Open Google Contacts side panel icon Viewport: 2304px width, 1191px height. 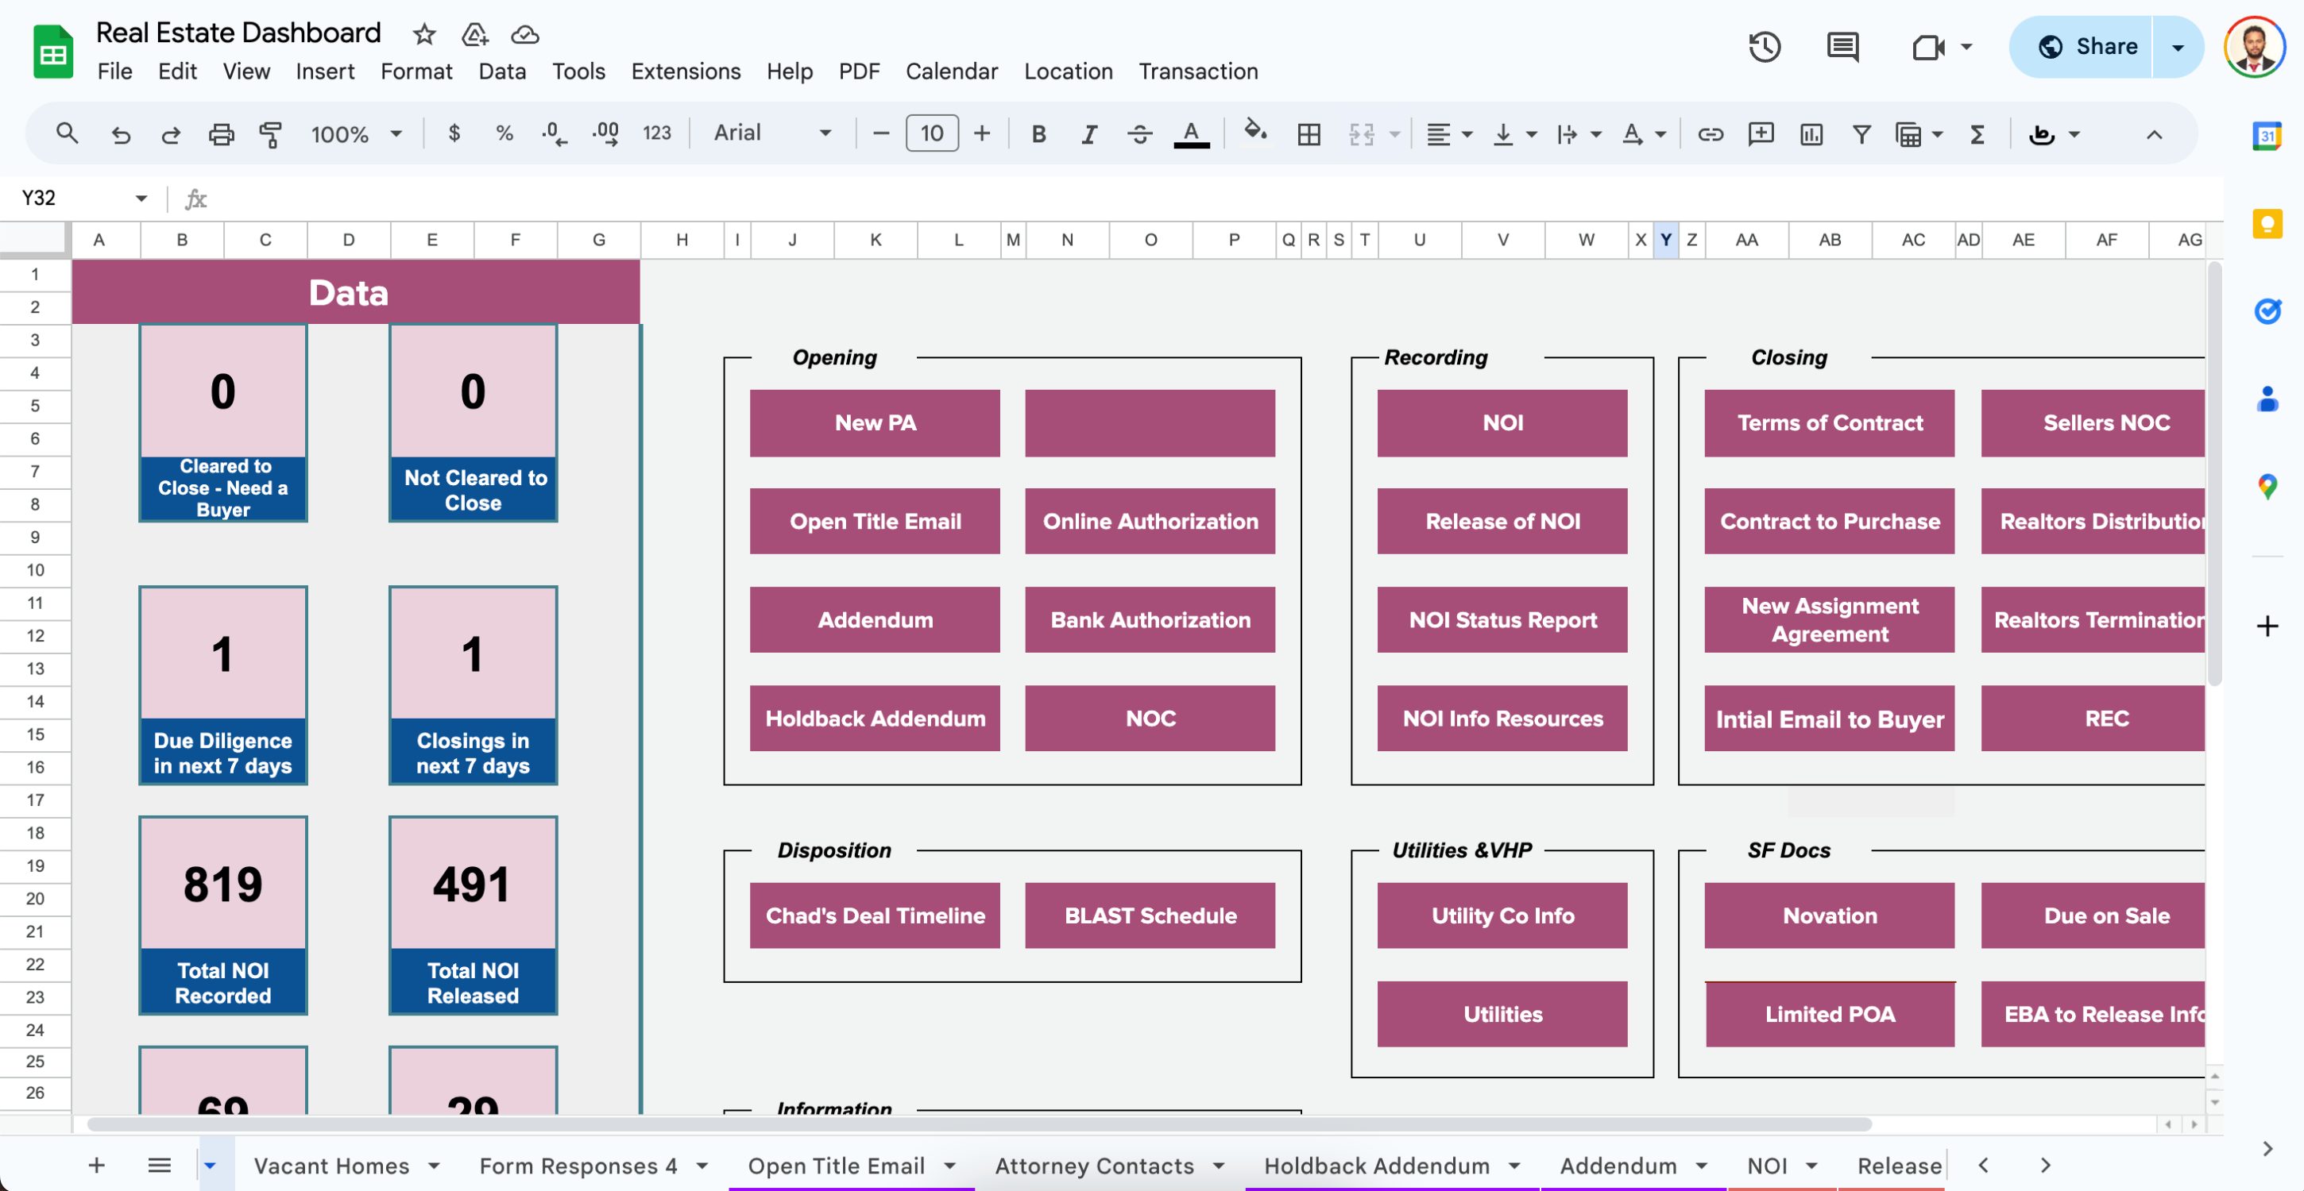pyautogui.click(x=2267, y=399)
